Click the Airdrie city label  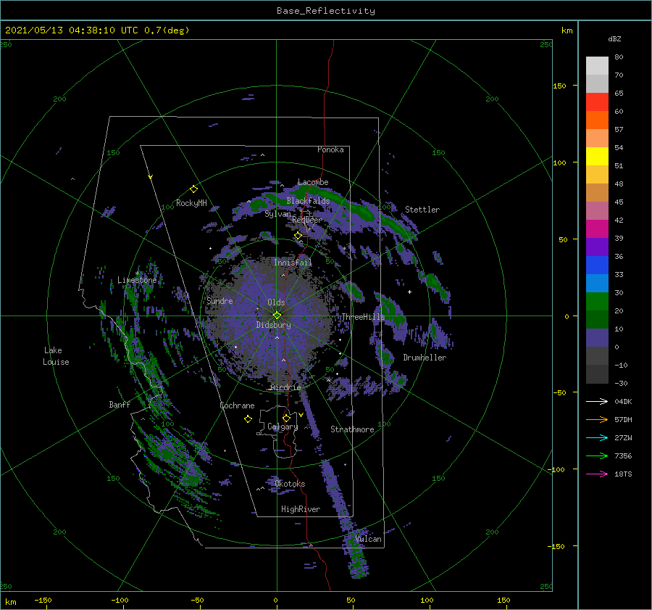point(285,387)
